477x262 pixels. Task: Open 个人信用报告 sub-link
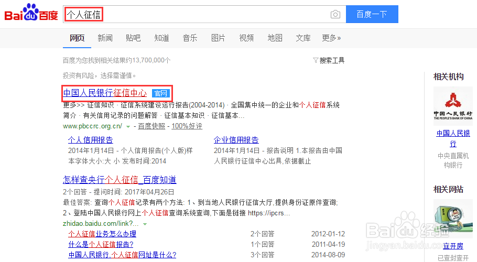[90, 140]
